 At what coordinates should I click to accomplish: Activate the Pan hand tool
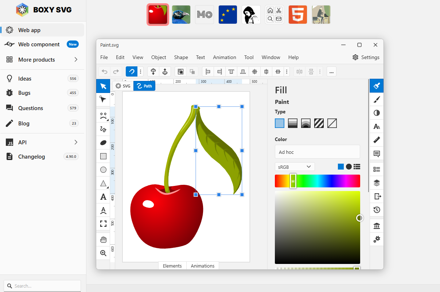click(103, 240)
